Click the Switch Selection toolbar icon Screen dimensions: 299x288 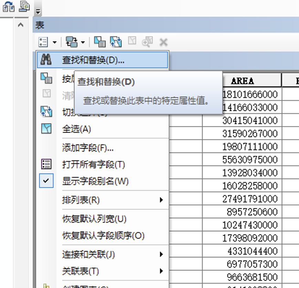[x=116, y=42]
